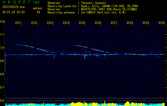Click the observer name Takanori Kawachi
Viewport: 167px width, 106px height.
[94, 3]
